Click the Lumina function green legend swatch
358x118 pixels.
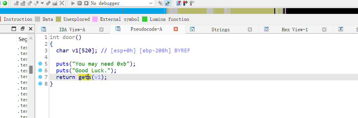click(145, 19)
